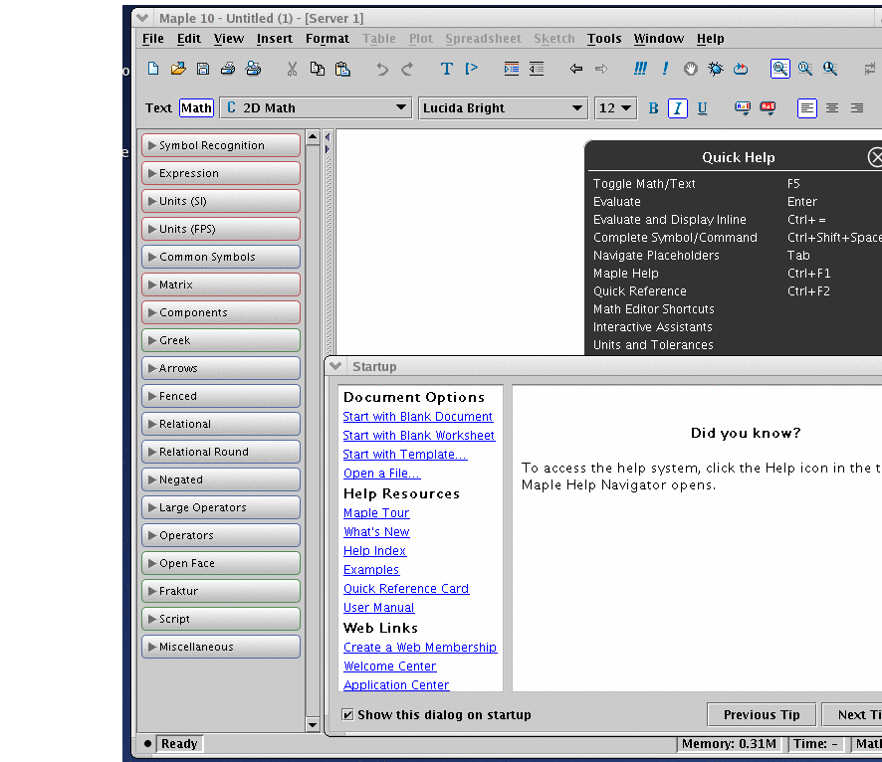This screenshot has height=762, width=882.
Task: Choose text color icon
Action: coord(743,107)
